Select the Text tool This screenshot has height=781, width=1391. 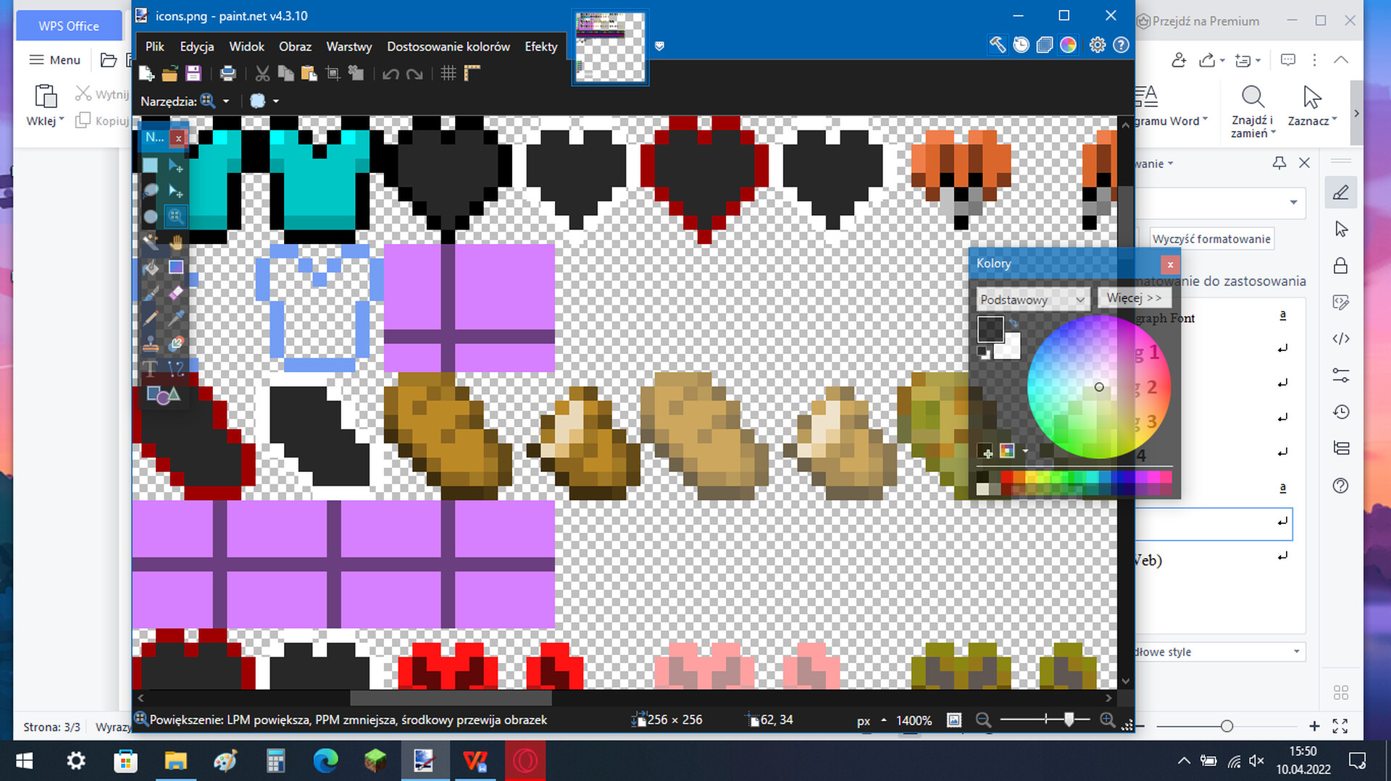(x=151, y=368)
